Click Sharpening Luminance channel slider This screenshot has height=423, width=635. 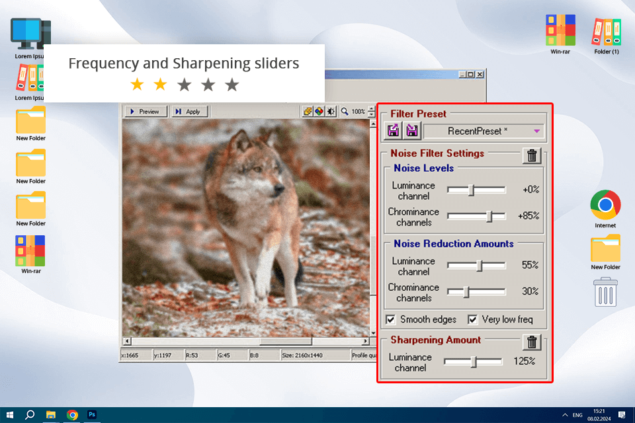pyautogui.click(x=473, y=362)
